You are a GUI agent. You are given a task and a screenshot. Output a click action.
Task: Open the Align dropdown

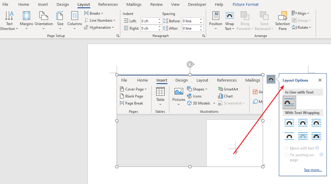(x=300, y=13)
